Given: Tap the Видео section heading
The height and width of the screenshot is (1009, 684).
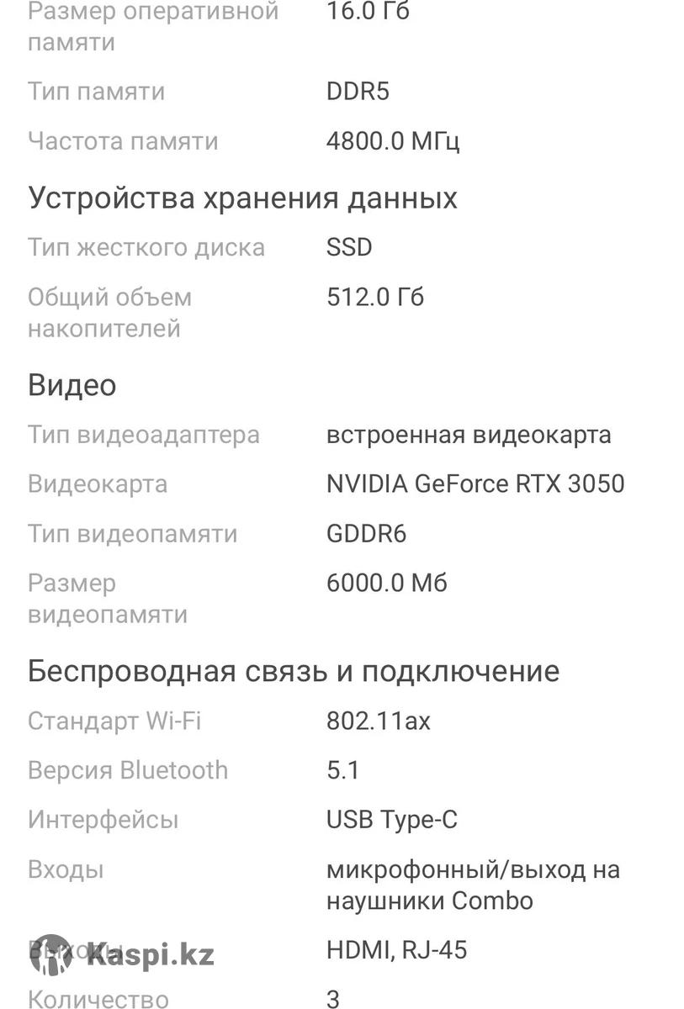Looking at the screenshot, I should click(x=72, y=385).
